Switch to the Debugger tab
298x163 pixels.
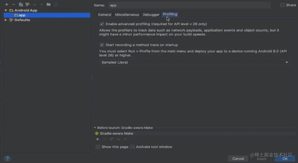pos(151,14)
